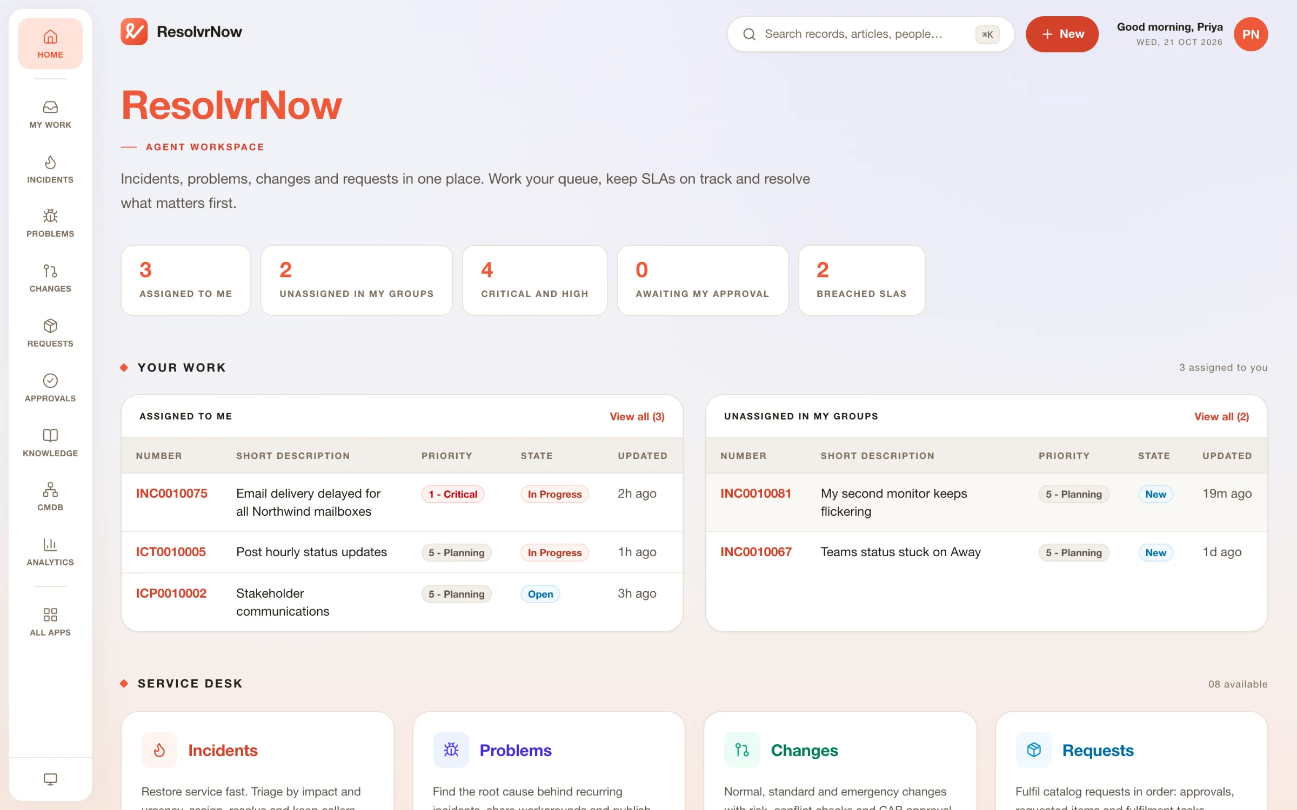Click the '1 - Critical' priority badge
The height and width of the screenshot is (810, 1297).
[x=453, y=494]
